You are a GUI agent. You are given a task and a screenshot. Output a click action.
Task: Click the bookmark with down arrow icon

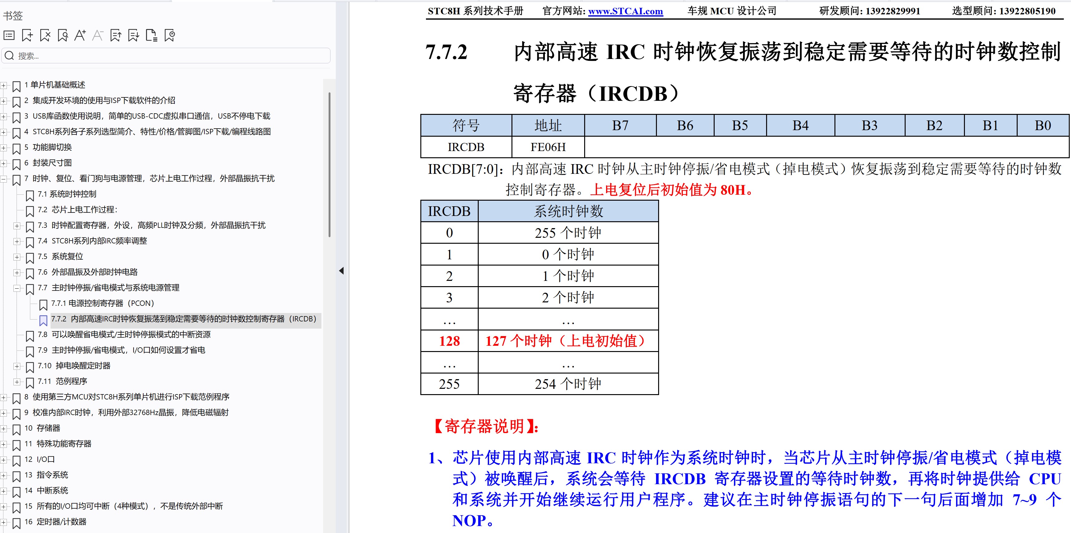point(134,36)
